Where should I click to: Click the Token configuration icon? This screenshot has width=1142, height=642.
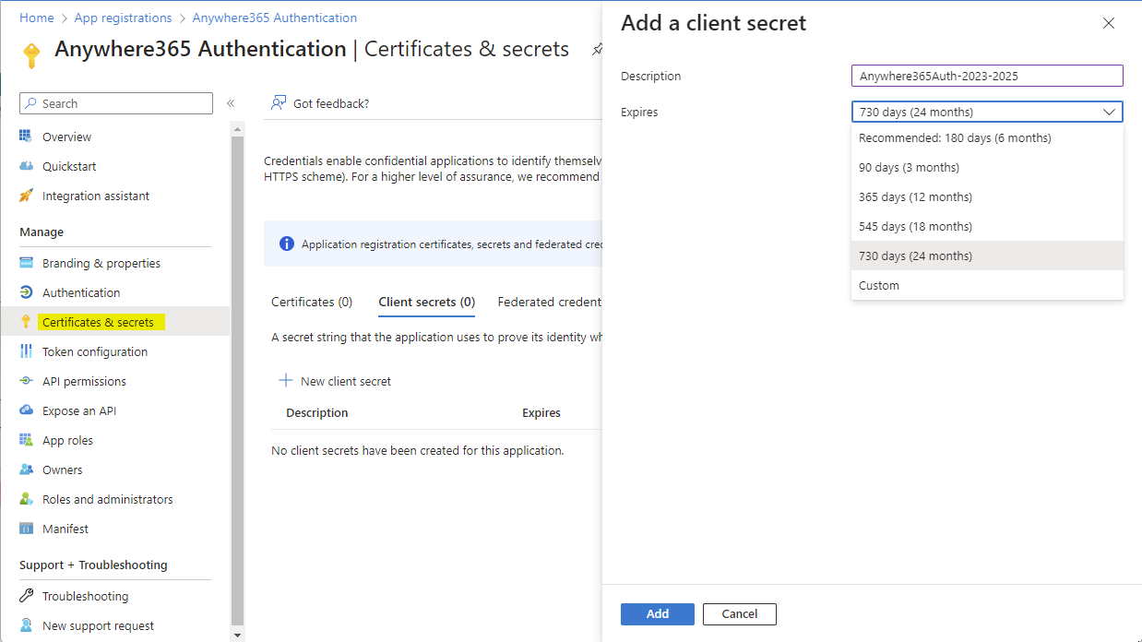[x=26, y=351]
